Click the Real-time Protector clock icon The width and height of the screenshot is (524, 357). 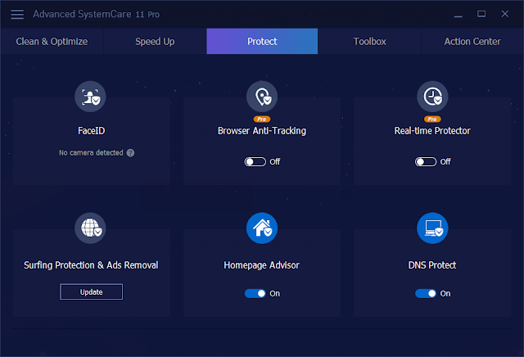click(432, 97)
